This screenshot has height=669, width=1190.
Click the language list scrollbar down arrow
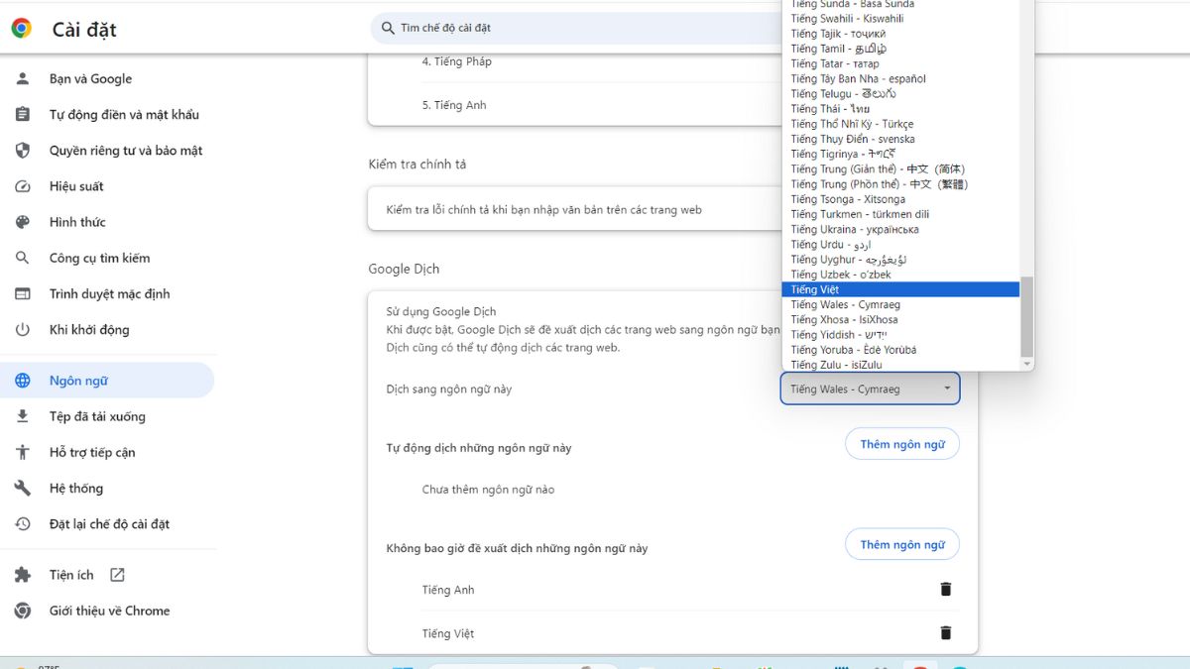[1026, 364]
